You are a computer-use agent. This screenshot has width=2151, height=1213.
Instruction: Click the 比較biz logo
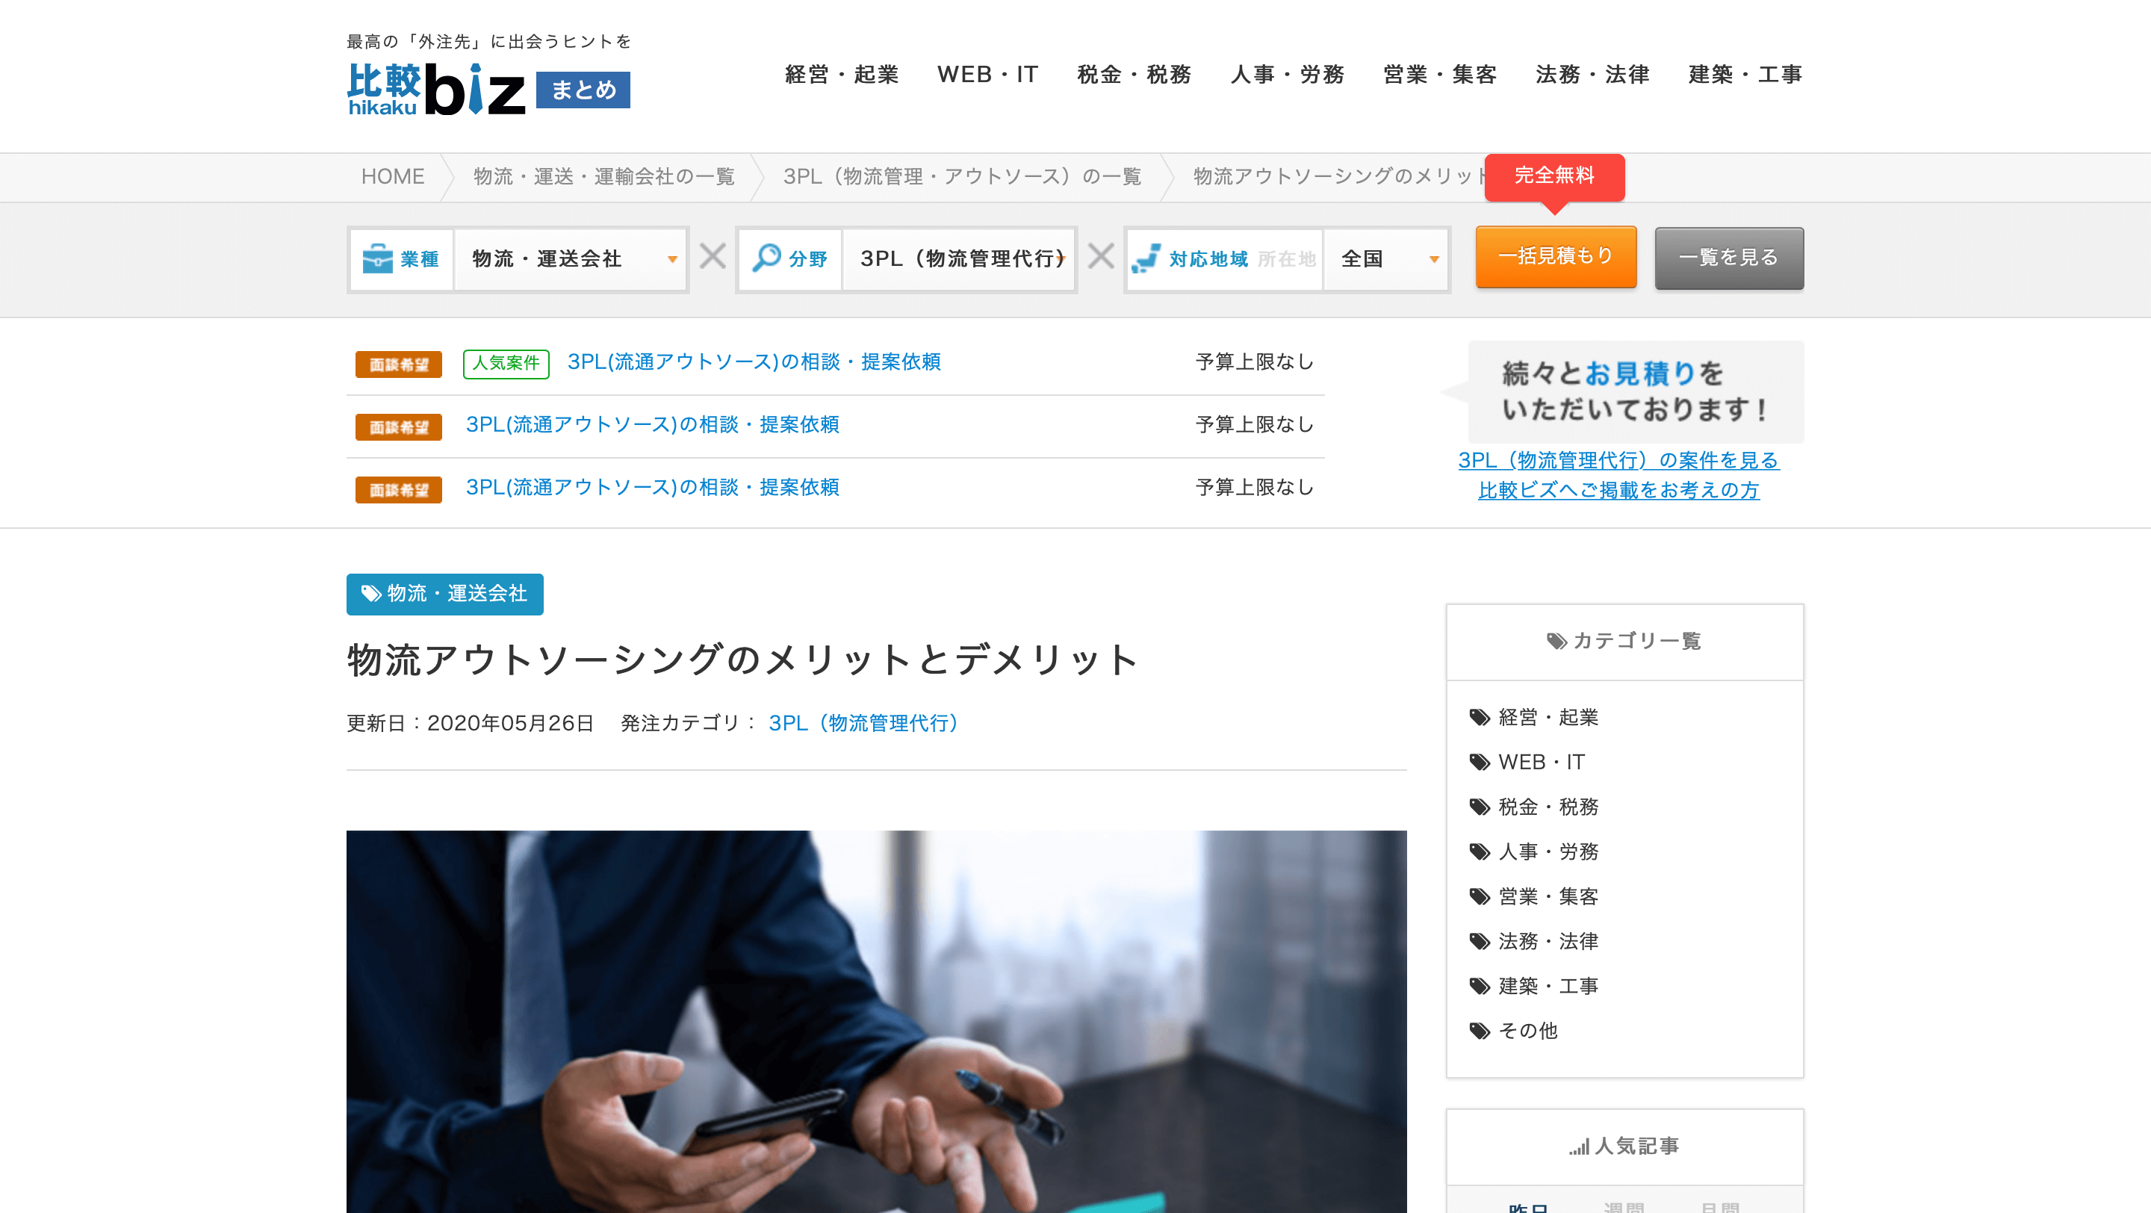[437, 90]
